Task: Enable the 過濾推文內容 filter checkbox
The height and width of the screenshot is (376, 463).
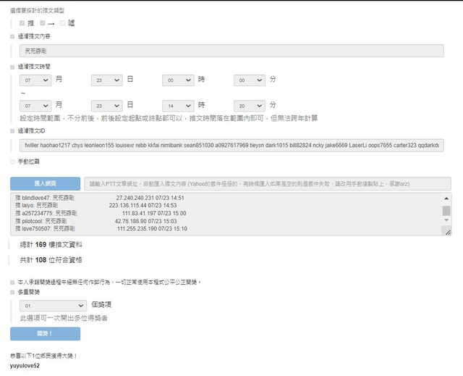Action: (x=12, y=35)
